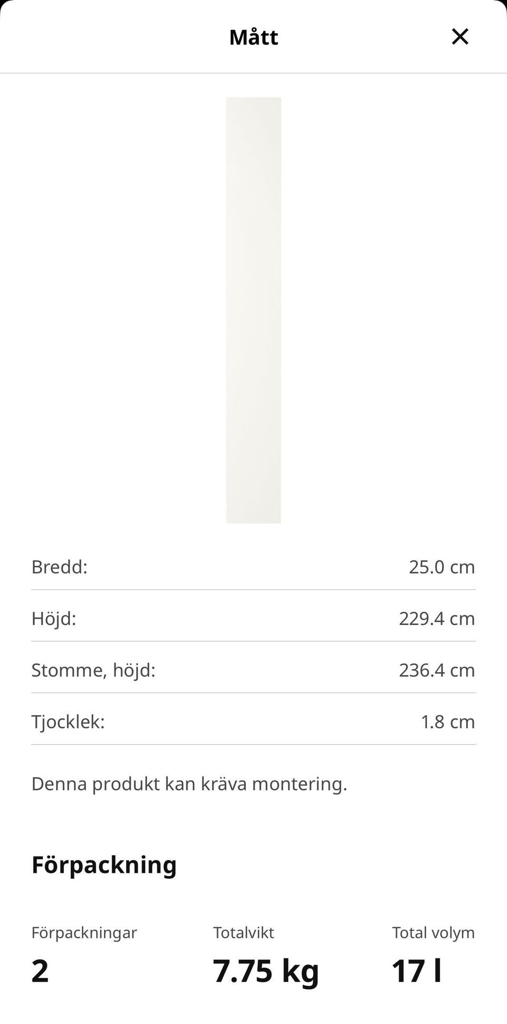The width and height of the screenshot is (507, 1024).
Task: Click the 'Denna produkt kan kräva montering' text
Action: tap(189, 783)
